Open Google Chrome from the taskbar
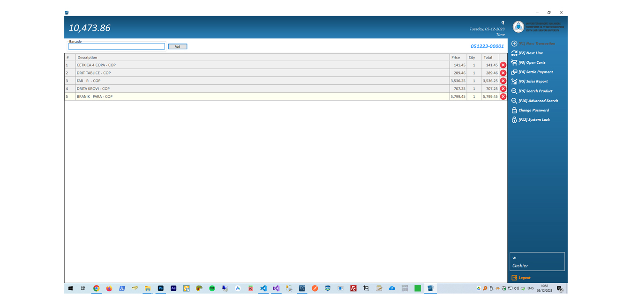Screen dimensions: 631x302 pyautogui.click(x=96, y=288)
